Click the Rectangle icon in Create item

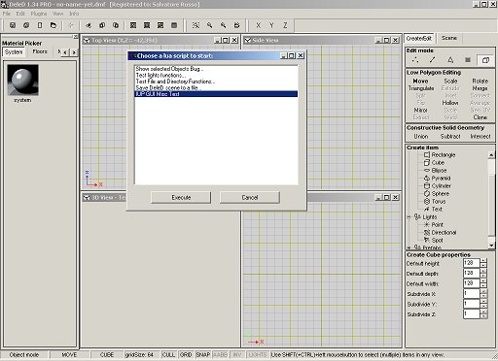click(x=427, y=155)
